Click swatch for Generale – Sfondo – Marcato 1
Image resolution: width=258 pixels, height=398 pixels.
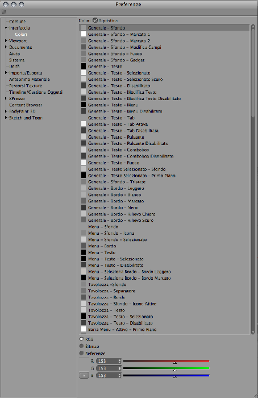pos(84,34)
